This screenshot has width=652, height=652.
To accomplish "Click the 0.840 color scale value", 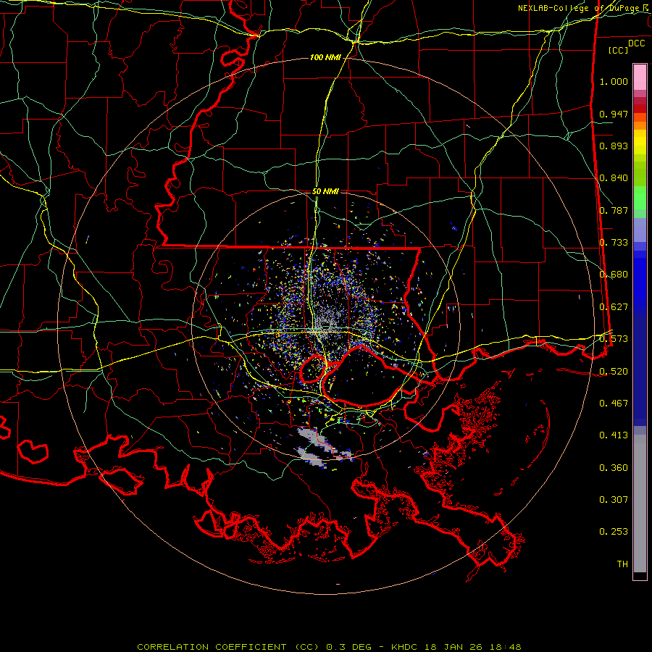I will [x=614, y=178].
